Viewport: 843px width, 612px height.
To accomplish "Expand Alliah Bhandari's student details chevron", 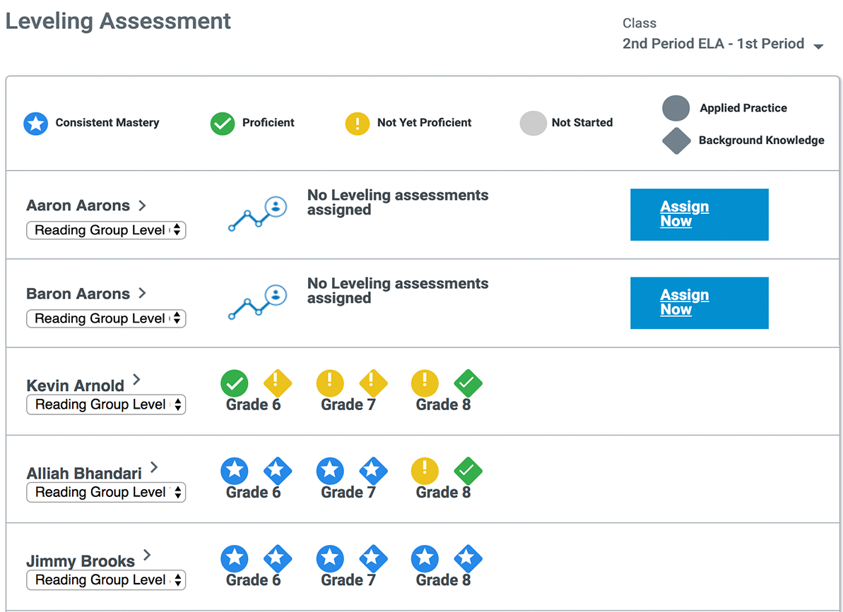I will [x=154, y=467].
